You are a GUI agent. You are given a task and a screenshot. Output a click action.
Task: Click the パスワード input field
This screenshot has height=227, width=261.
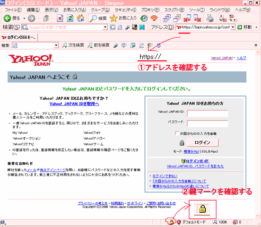click(x=207, y=124)
